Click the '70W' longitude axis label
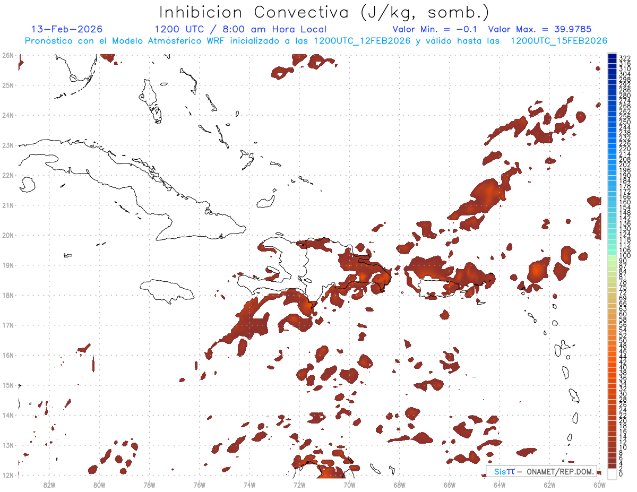This screenshot has width=637, height=492. (x=349, y=484)
